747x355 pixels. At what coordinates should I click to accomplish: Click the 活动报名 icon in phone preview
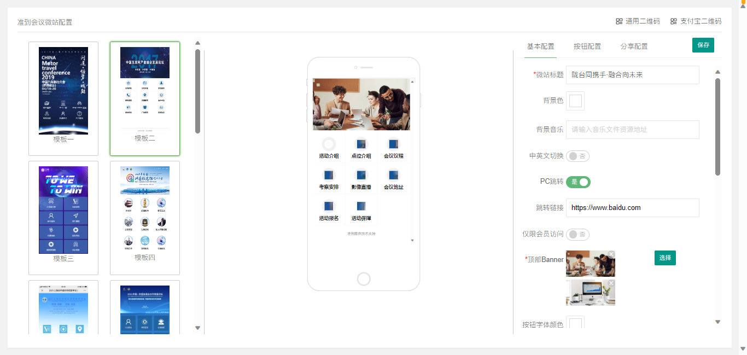(329, 206)
